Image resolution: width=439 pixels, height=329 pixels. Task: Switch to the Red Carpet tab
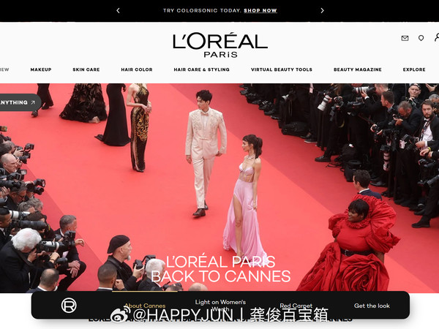tap(296, 306)
